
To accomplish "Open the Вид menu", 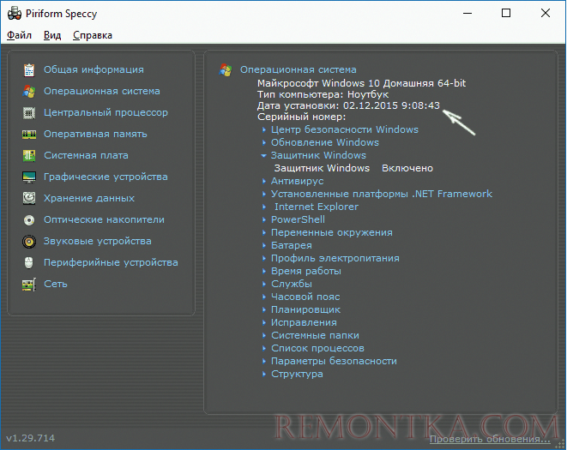I will pos(52,35).
